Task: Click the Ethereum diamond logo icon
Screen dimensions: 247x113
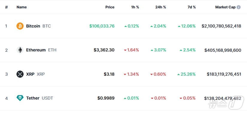Action: click(20, 50)
